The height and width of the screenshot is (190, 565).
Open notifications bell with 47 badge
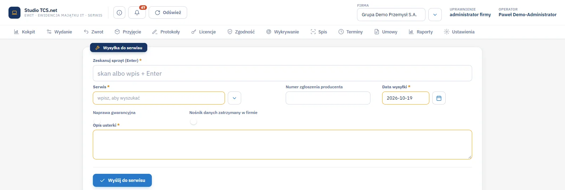coord(137,13)
